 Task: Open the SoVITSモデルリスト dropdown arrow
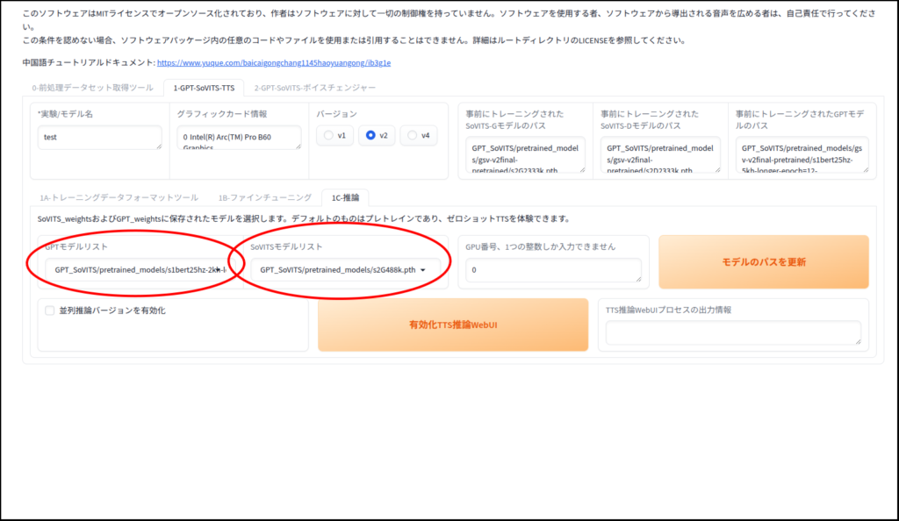pyautogui.click(x=423, y=270)
